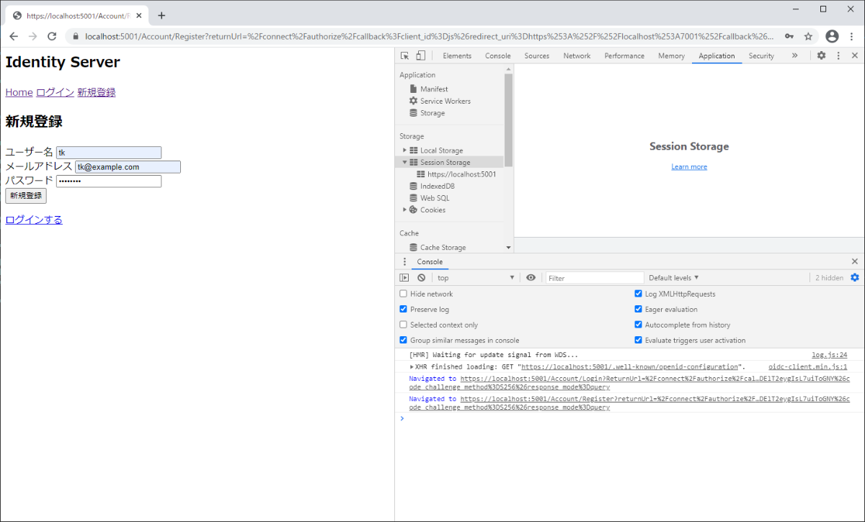Click the ユーザー名 input field

[x=109, y=153]
